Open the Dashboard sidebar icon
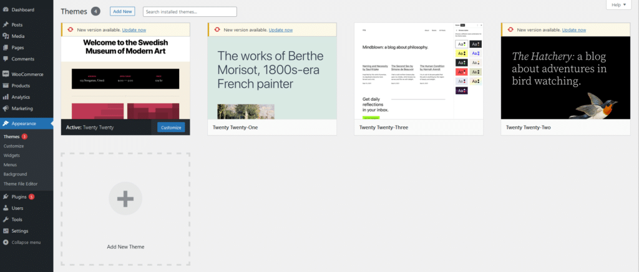 coord(6,10)
